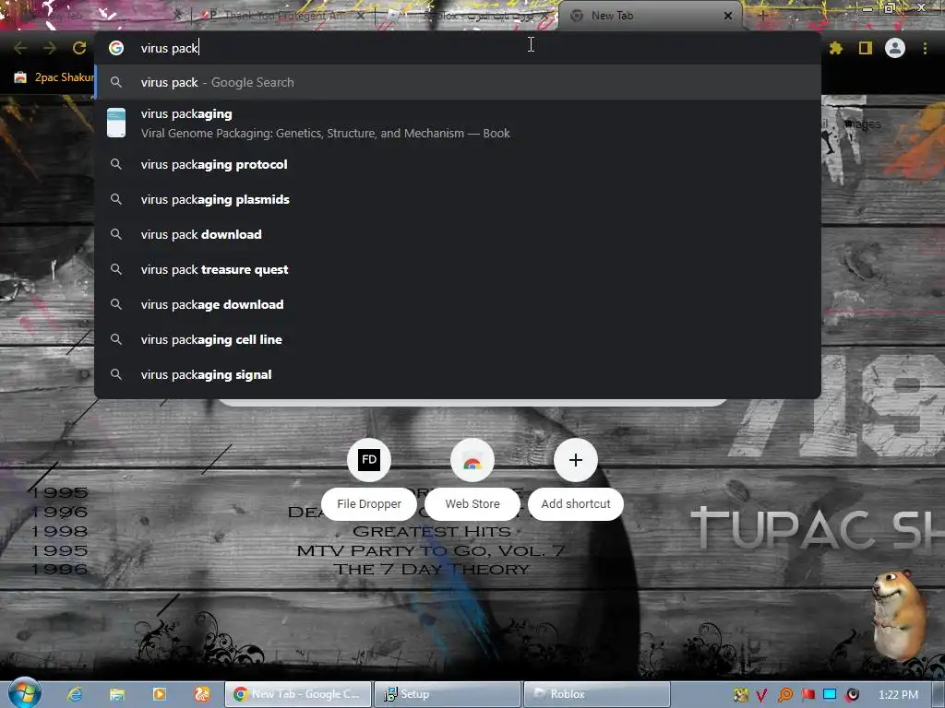Click the Add shortcut plus button

tap(576, 460)
